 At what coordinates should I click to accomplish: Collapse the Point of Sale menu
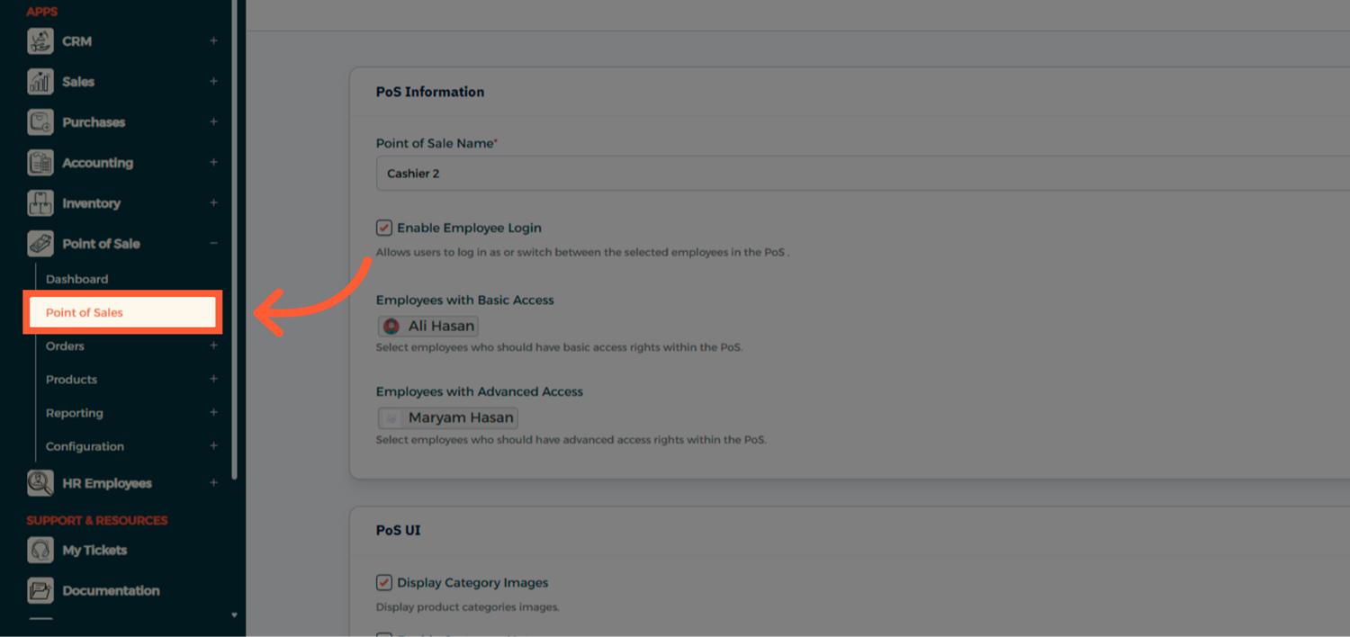213,244
